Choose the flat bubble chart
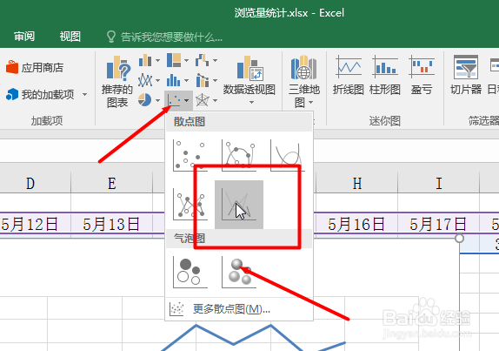 [190, 273]
